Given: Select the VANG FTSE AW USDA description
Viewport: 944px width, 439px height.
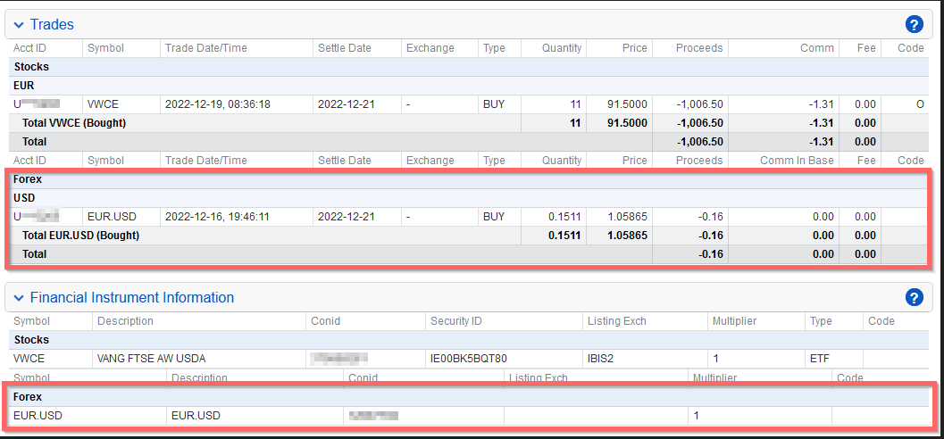Looking at the screenshot, I should 151,359.
